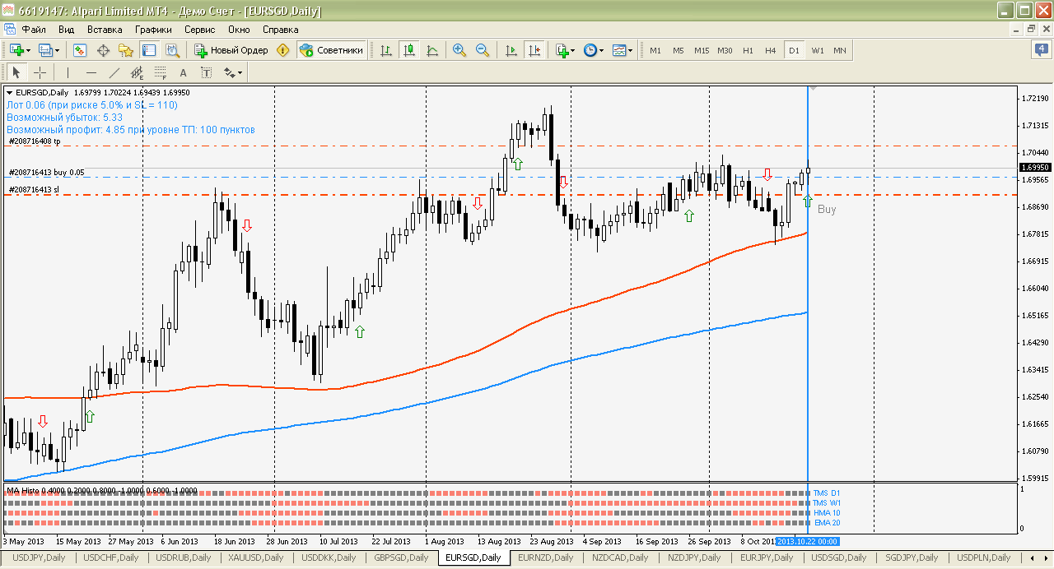Open a new chart window
This screenshot has width=1054, height=569.
pos(16,50)
